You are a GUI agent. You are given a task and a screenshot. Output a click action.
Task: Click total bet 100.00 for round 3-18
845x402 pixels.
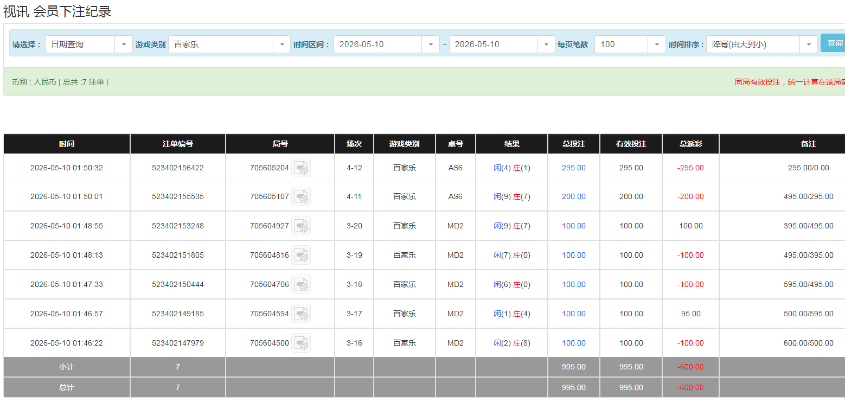pyautogui.click(x=574, y=285)
